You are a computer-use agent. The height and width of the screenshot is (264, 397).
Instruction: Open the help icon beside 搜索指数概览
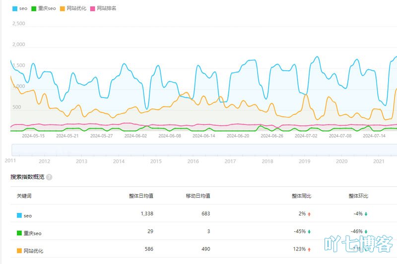pos(49,177)
